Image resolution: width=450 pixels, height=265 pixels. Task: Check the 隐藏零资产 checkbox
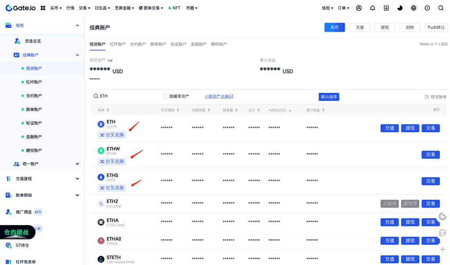click(x=166, y=97)
